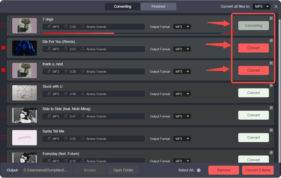Remove Everyday (feat. Future) via x icon

[x=271, y=152]
